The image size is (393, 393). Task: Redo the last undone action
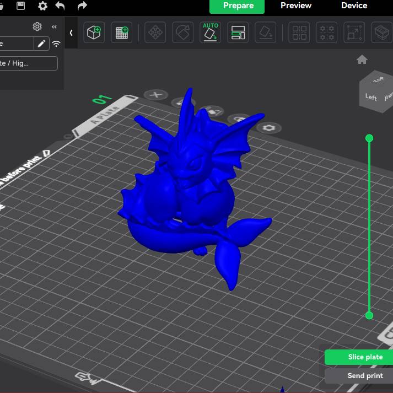tap(82, 6)
